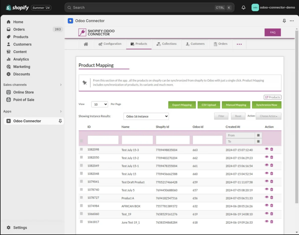Select checkbox for row 1082050

point(81,157)
